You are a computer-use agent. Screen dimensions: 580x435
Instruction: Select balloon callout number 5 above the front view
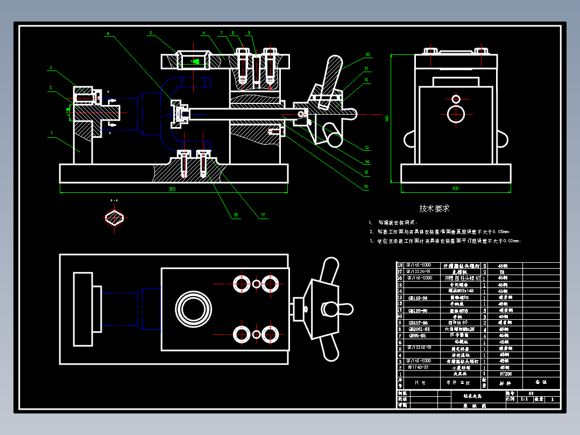151,33
